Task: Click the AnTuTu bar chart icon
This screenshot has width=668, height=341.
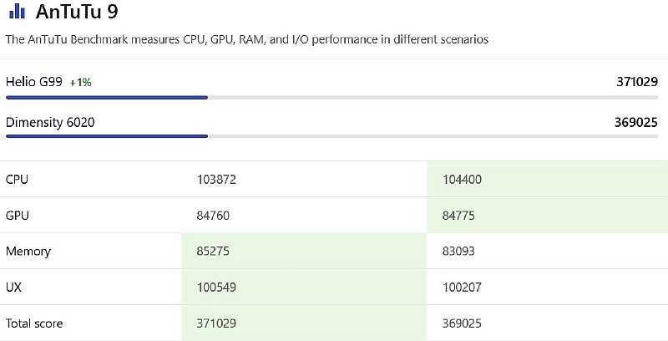Action: coord(17,13)
